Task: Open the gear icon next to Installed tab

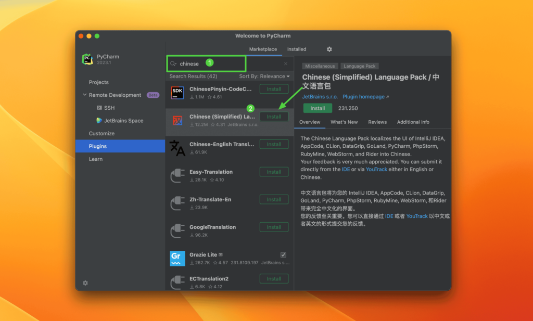Action: (x=329, y=49)
